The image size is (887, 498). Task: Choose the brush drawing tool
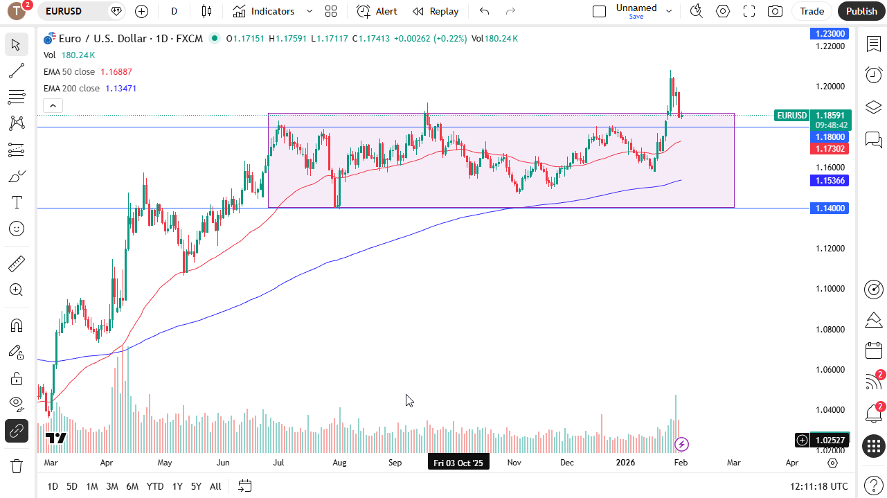17,176
